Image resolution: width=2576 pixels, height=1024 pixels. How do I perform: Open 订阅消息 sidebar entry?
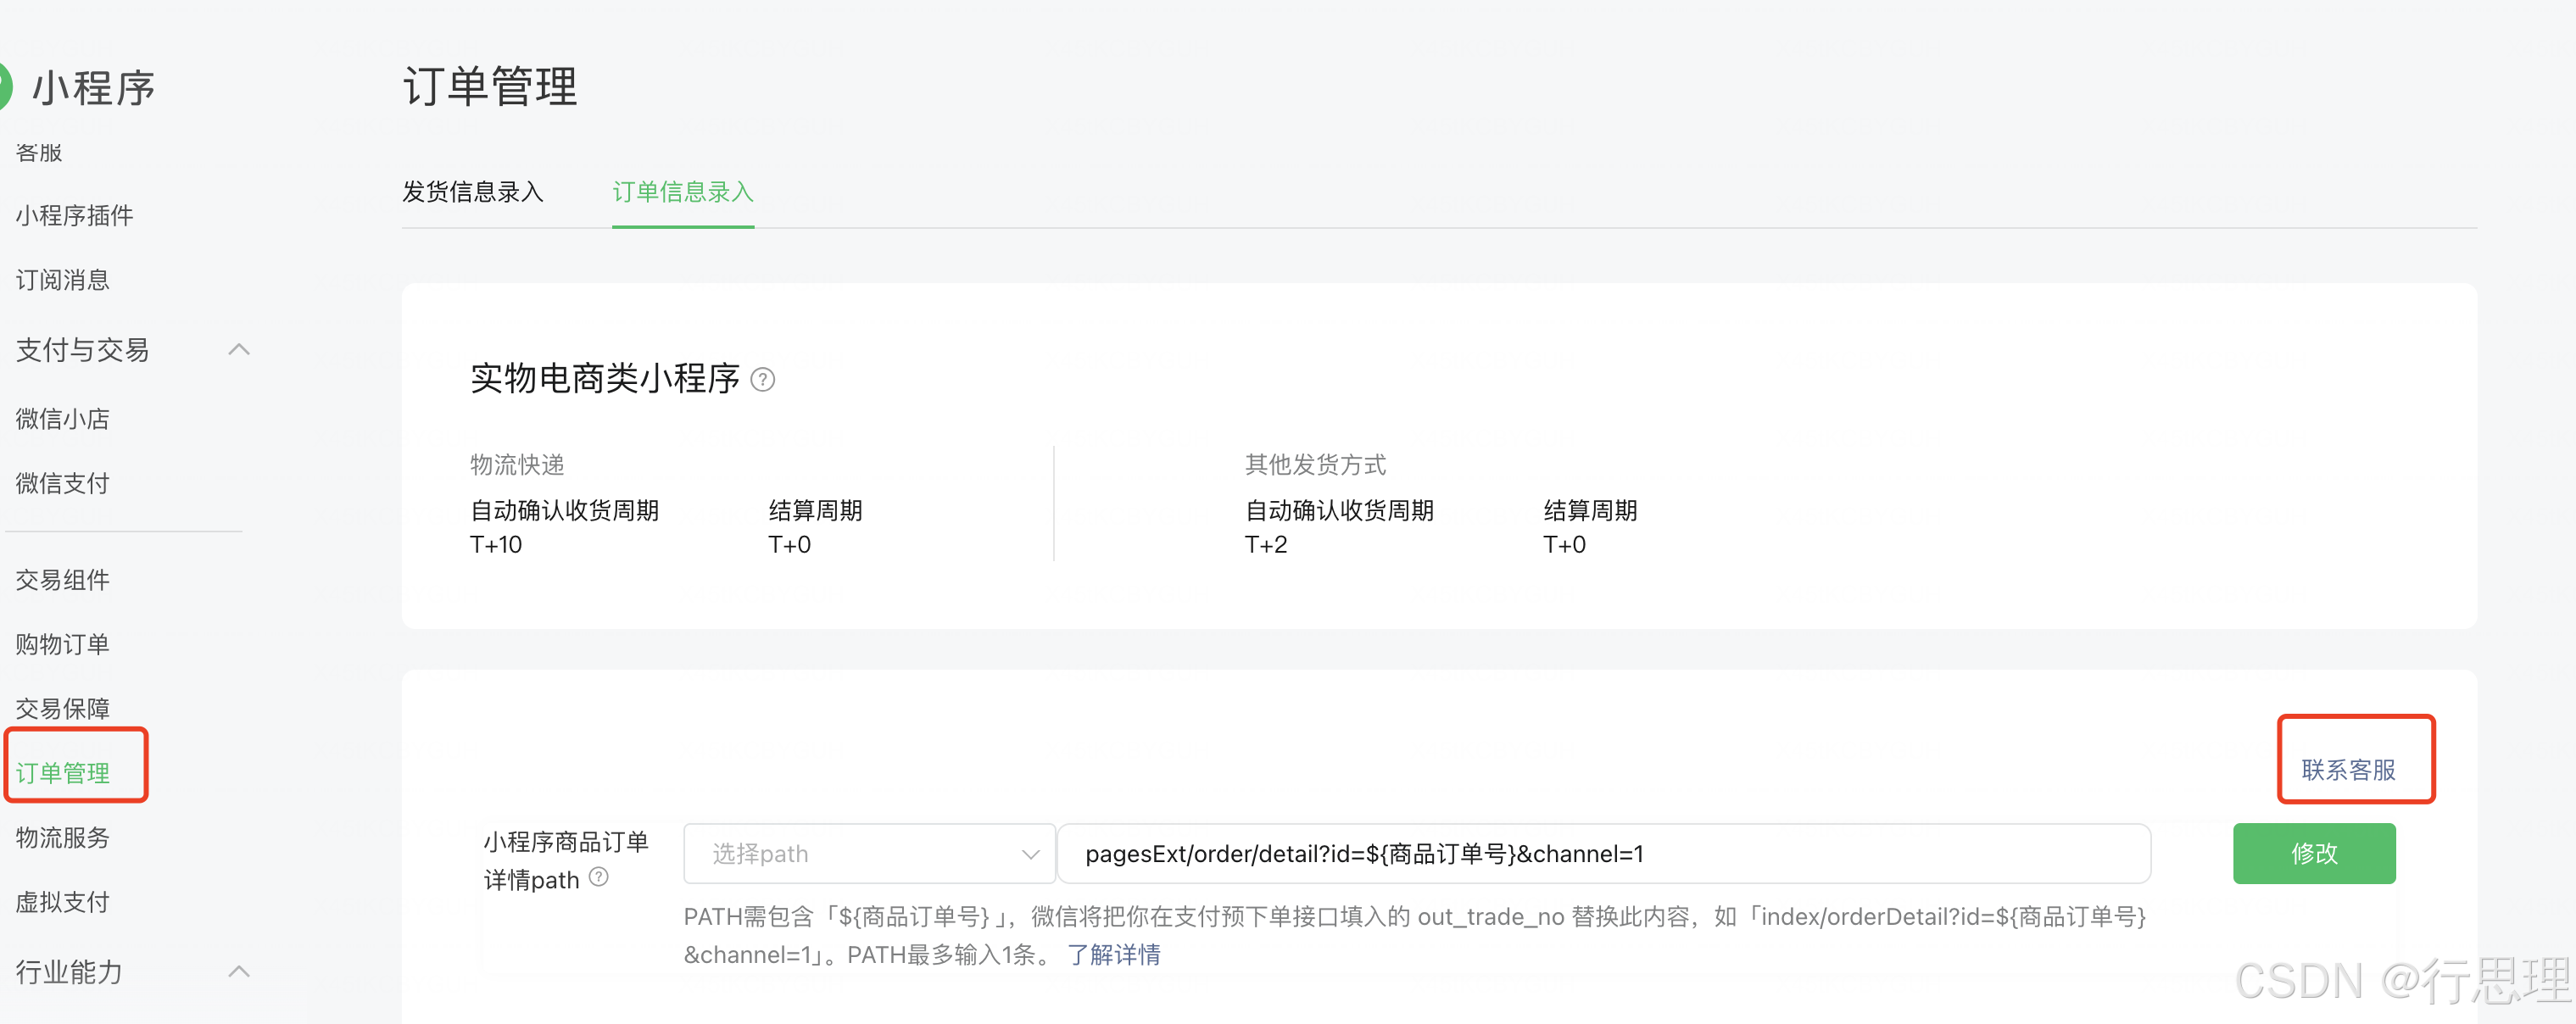click(x=63, y=280)
